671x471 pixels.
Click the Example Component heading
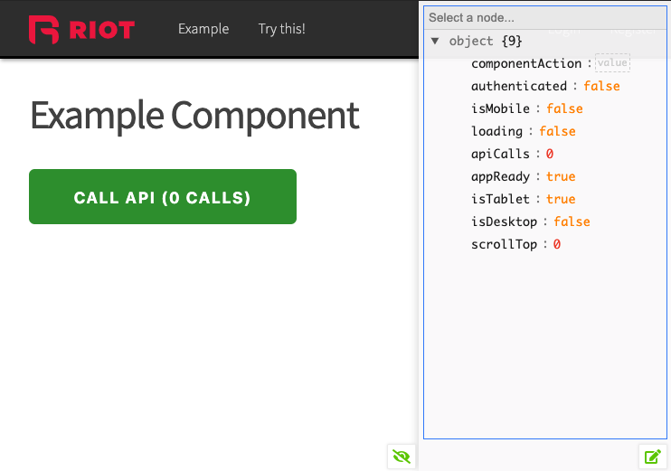(194, 117)
